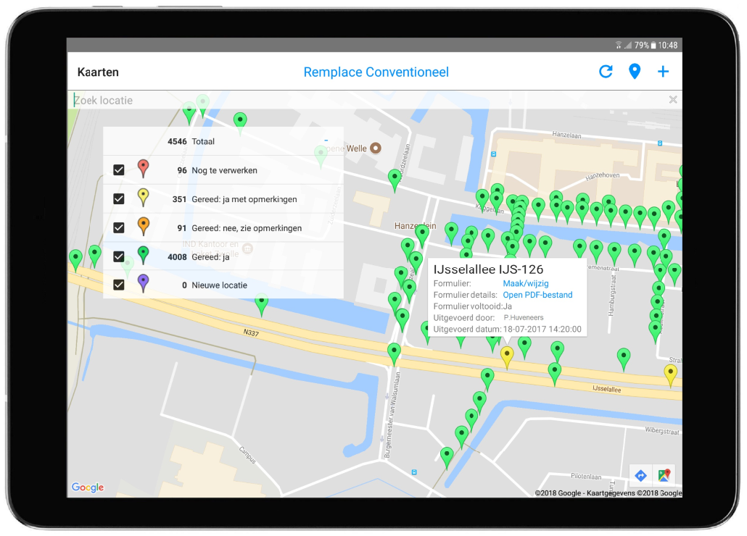The height and width of the screenshot is (536, 747).
Task: Uncheck Nieuwe locatie checkbox
Action: tap(119, 285)
